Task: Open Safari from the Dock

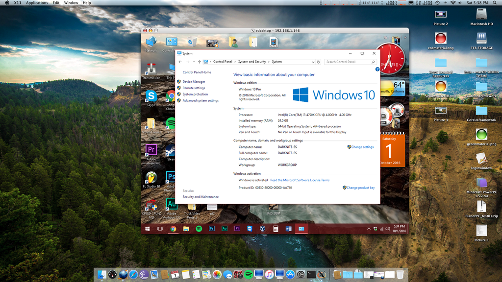Action: click(x=133, y=274)
